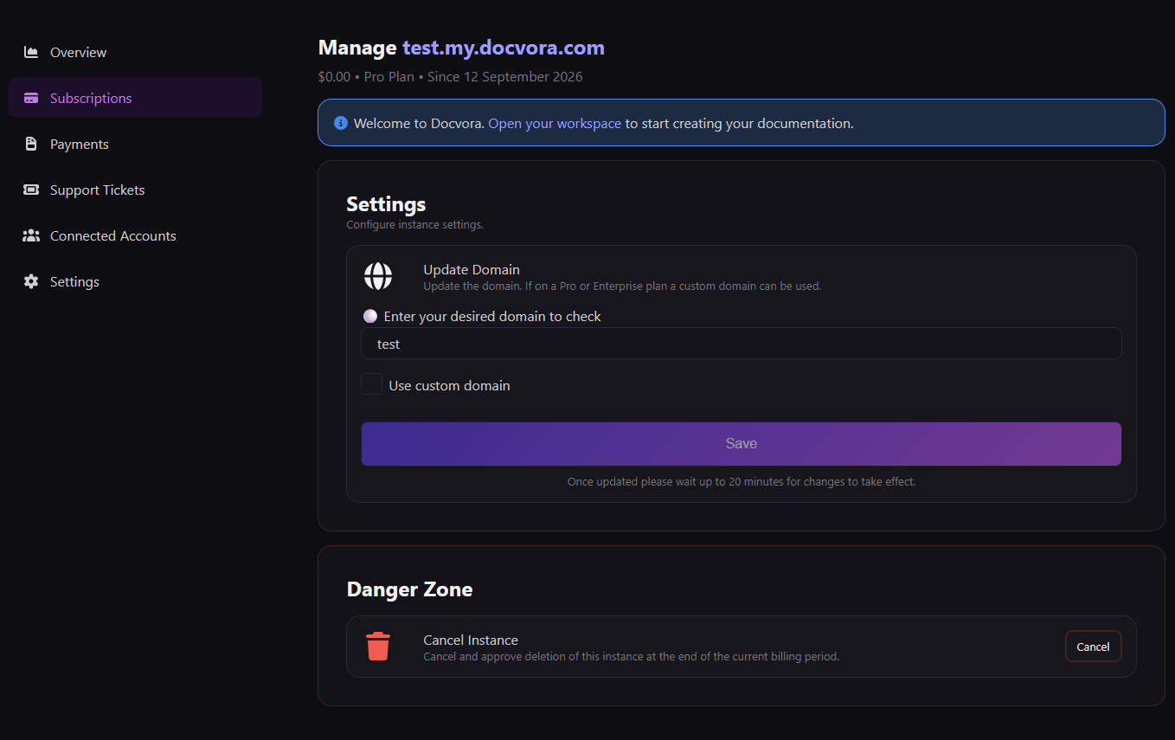
Task: Go to Subscriptions in the sidebar
Action: pyautogui.click(x=135, y=98)
